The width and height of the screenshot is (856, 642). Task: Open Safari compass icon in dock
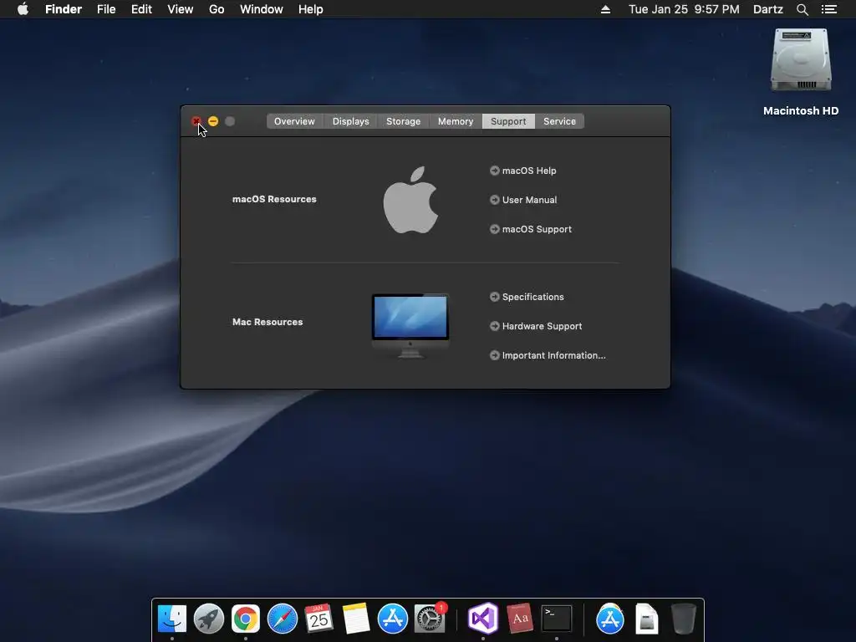[x=283, y=619]
